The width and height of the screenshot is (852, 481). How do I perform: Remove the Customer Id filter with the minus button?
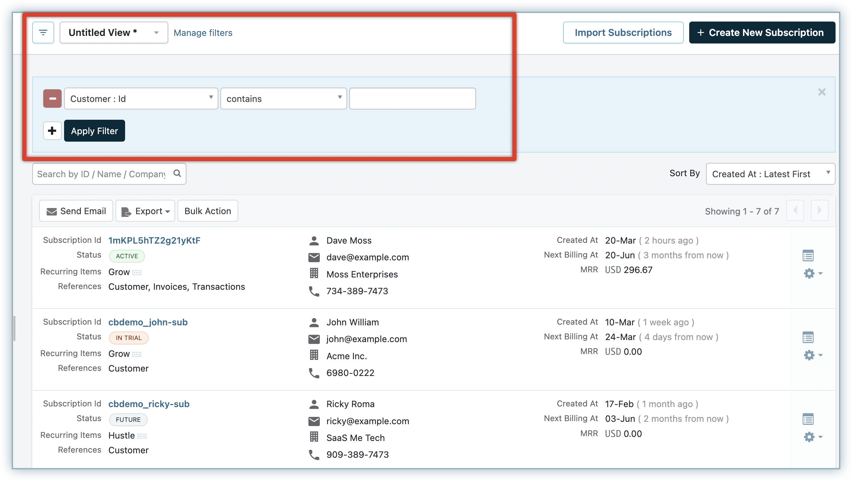point(52,99)
